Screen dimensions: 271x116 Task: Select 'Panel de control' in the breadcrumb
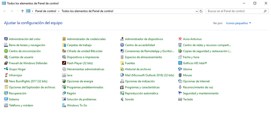click(x=45, y=11)
